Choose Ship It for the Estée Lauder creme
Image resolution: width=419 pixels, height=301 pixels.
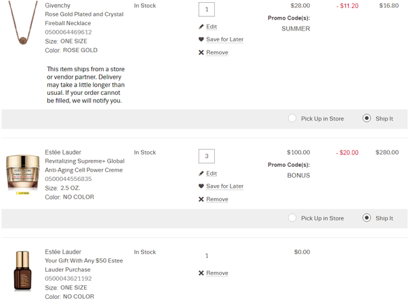[367, 218]
